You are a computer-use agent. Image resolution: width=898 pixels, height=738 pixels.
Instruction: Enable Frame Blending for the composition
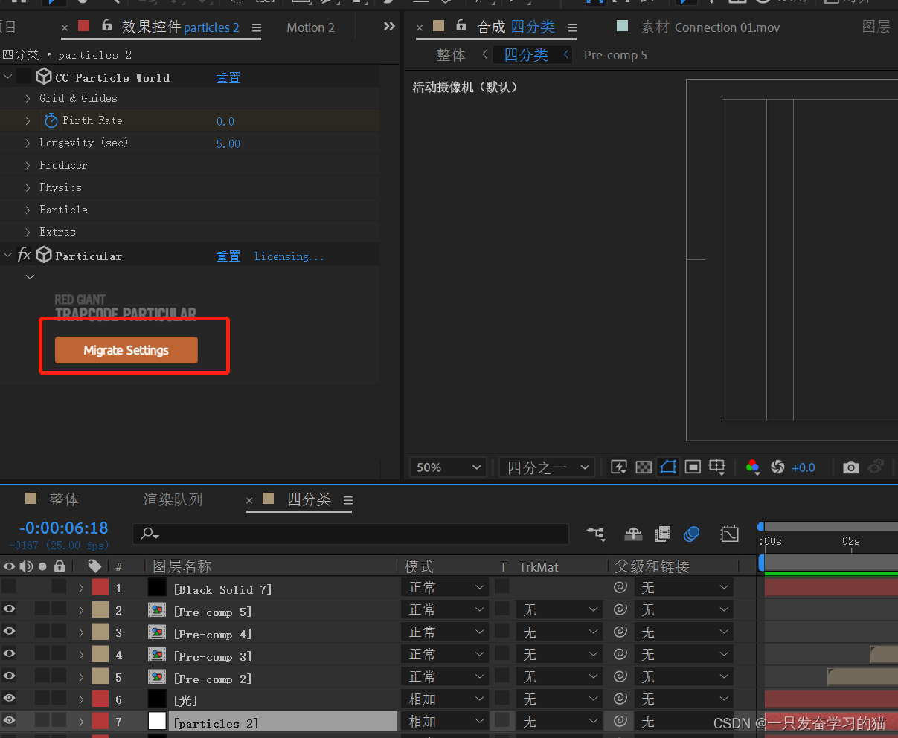[662, 534]
